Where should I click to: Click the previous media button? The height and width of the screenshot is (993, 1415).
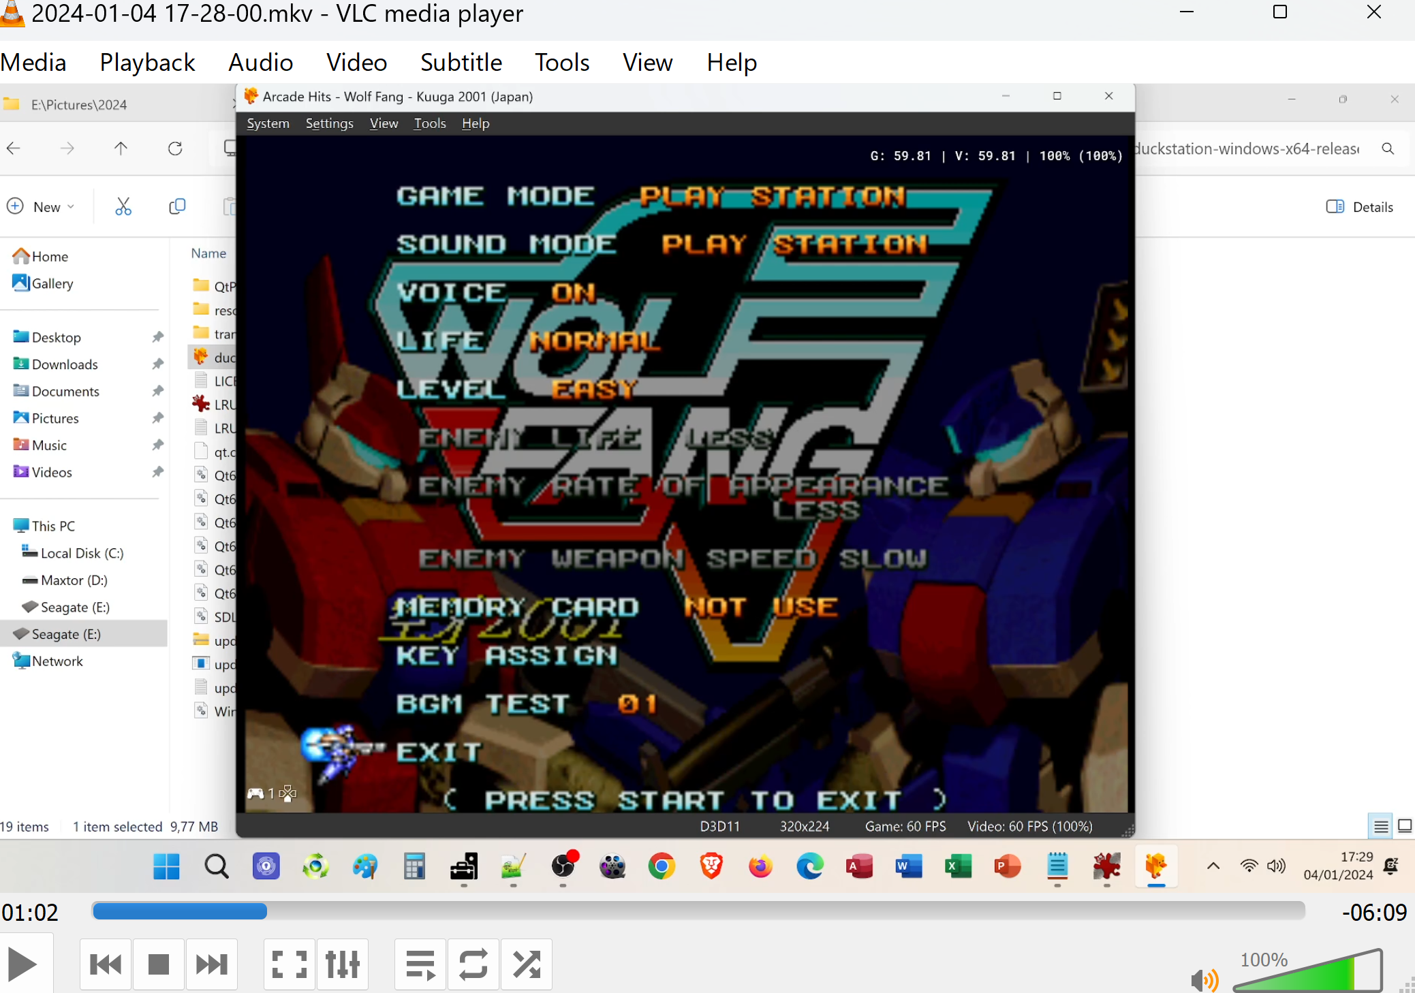tap(106, 964)
